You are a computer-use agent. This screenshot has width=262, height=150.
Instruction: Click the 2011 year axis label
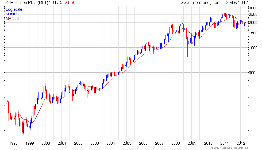tap(224, 143)
